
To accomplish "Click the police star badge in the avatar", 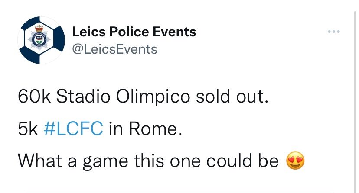I will [x=39, y=40].
